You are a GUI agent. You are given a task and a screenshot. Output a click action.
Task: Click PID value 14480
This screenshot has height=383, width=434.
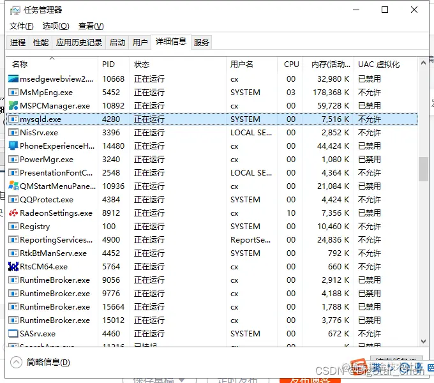[x=114, y=146]
